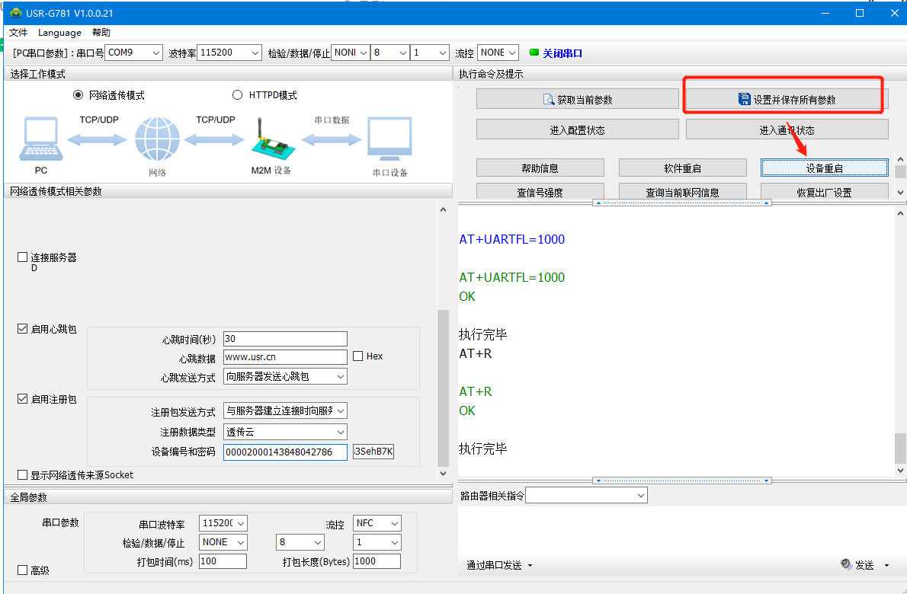Click the serial device monitor icon
The width and height of the screenshot is (907, 594).
click(389, 139)
